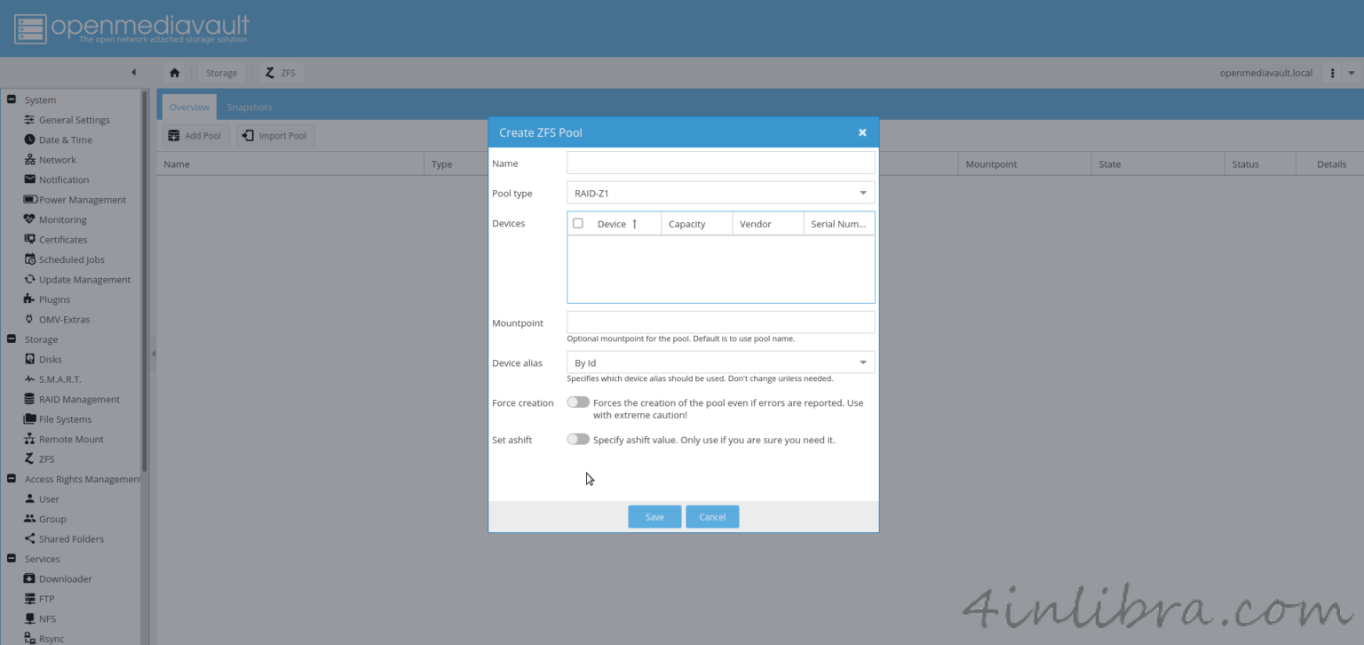Switch to the Snapshots tab
Viewport: 1364px width, 645px height.
pos(250,107)
